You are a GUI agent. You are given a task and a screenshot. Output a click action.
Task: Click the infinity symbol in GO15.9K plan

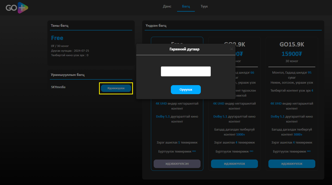coord(309,151)
